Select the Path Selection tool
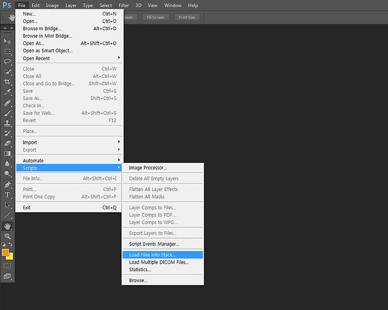Image resolution: width=388 pixels, height=310 pixels. point(7,205)
